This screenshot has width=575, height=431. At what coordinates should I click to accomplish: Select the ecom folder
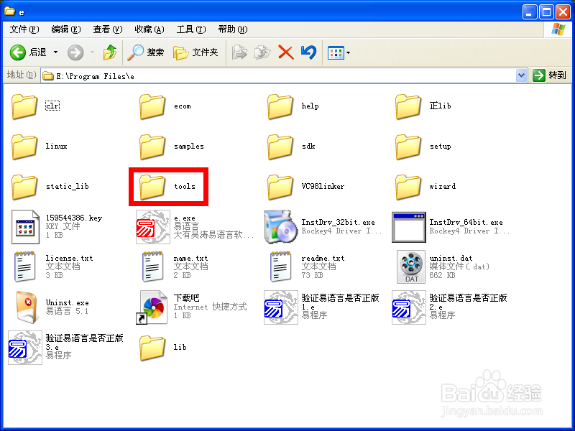(x=165, y=106)
